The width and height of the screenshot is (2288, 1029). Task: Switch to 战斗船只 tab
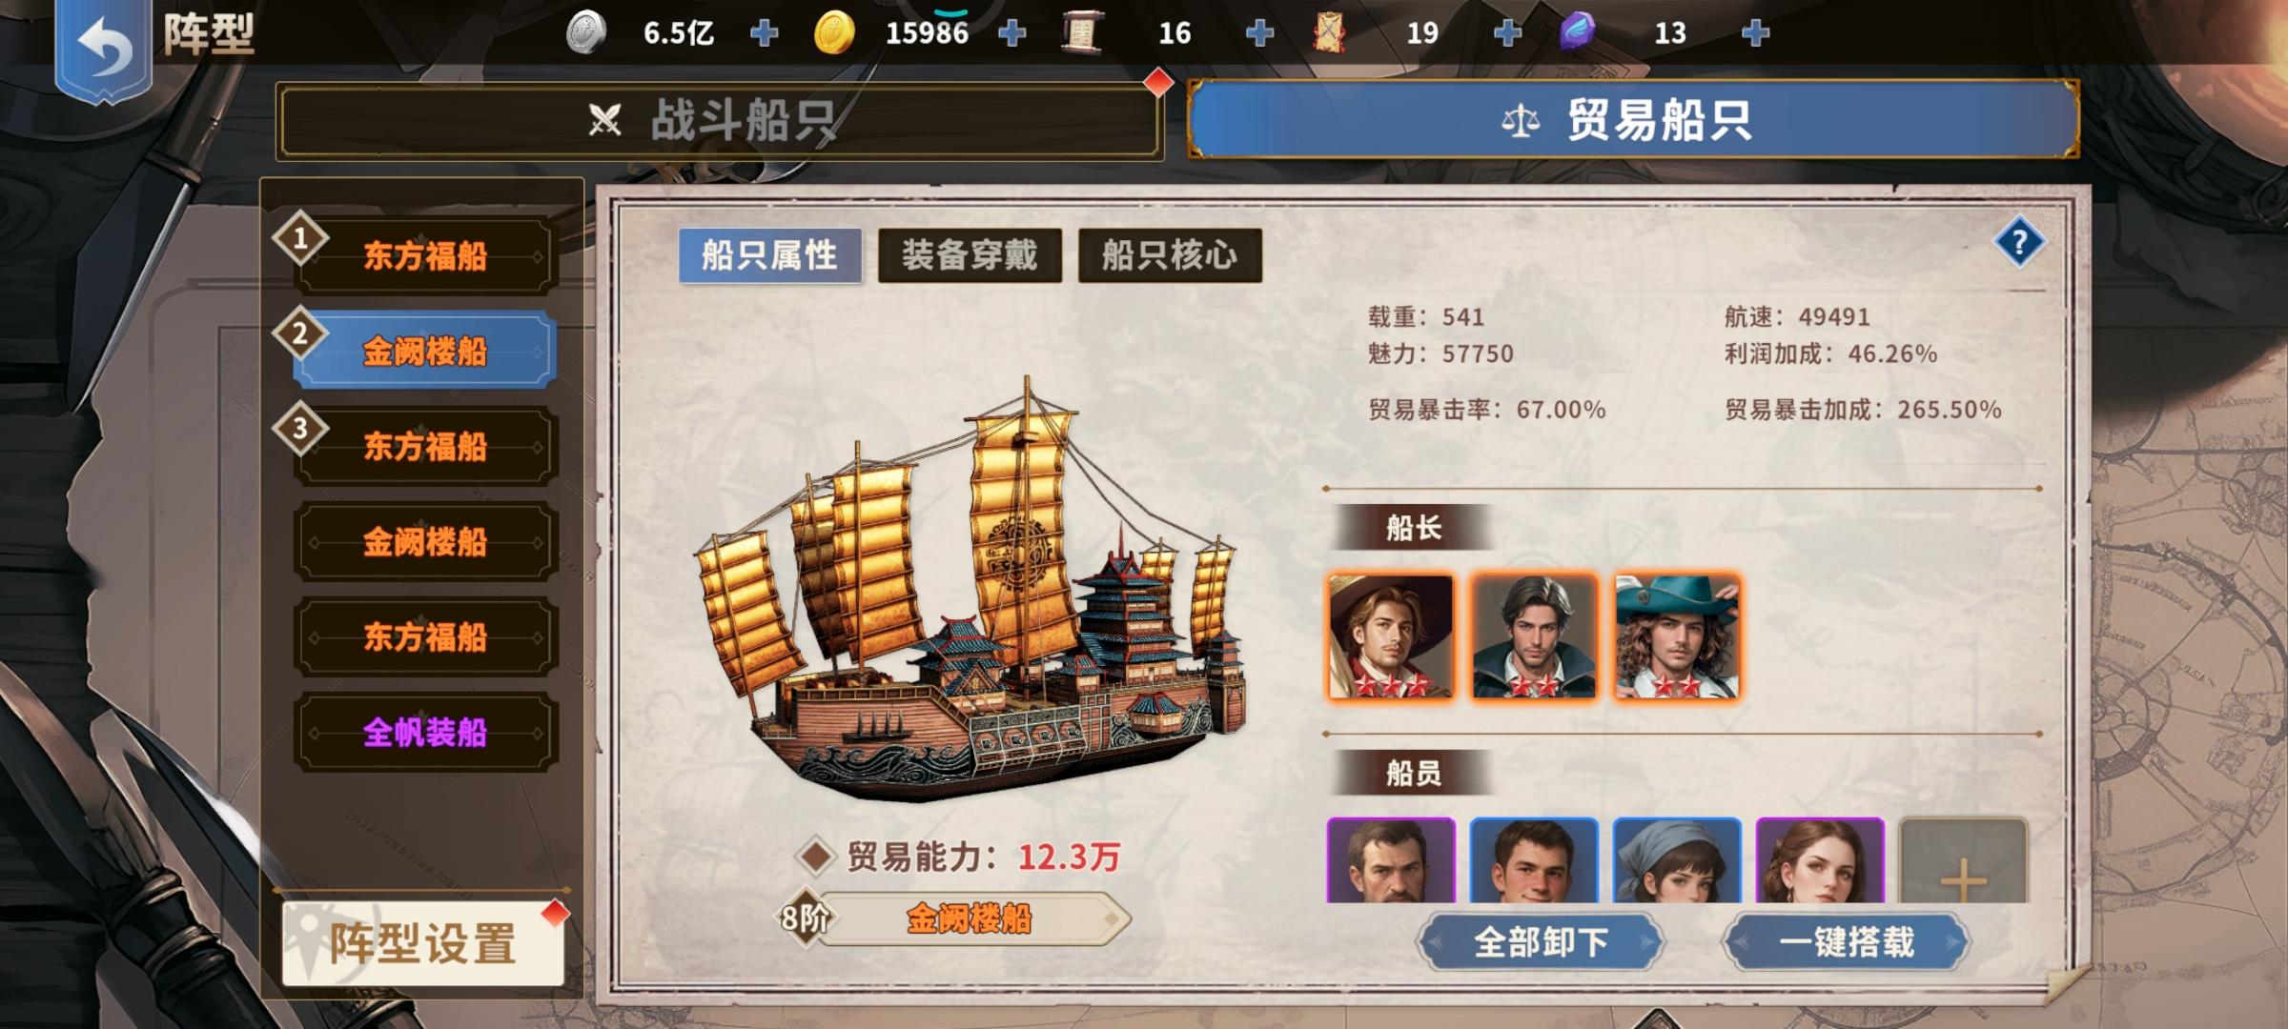click(720, 121)
